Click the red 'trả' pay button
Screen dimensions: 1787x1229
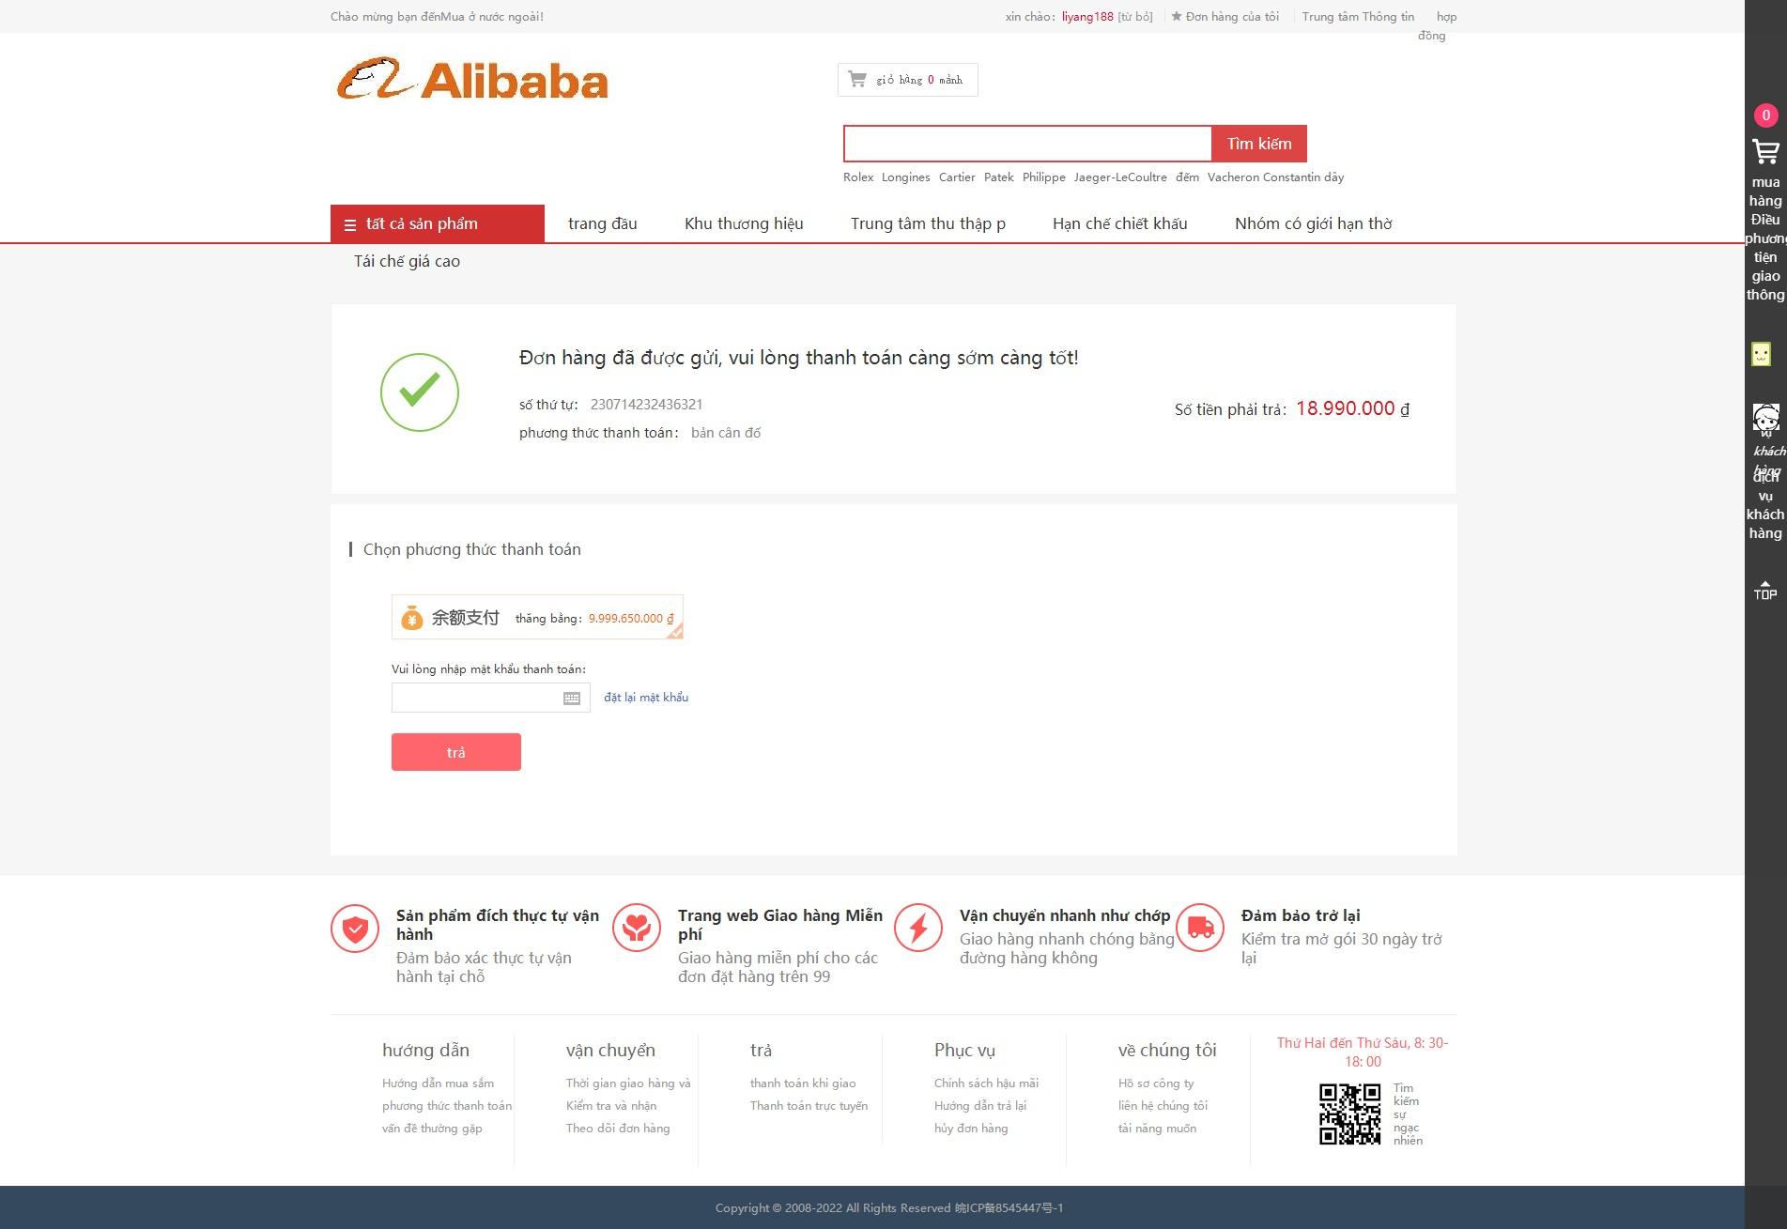tap(456, 752)
